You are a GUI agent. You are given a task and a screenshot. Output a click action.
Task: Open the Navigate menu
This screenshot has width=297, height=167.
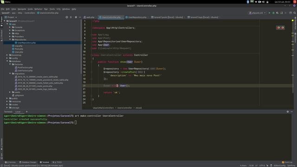tap(22, 9)
